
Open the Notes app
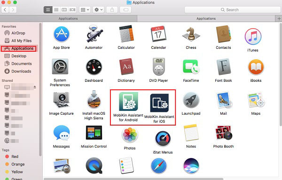[x=191, y=133]
